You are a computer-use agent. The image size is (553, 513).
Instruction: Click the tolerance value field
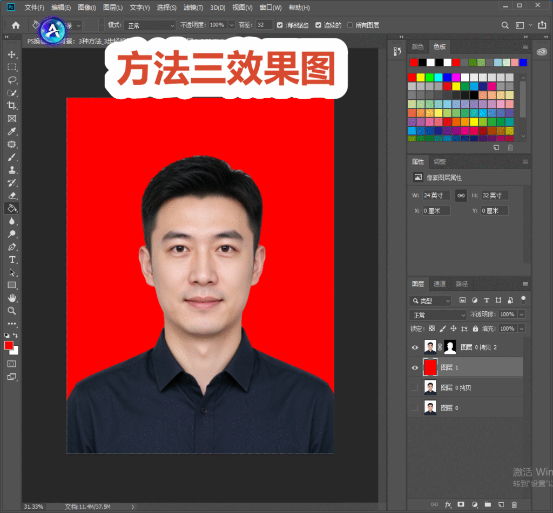[264, 25]
